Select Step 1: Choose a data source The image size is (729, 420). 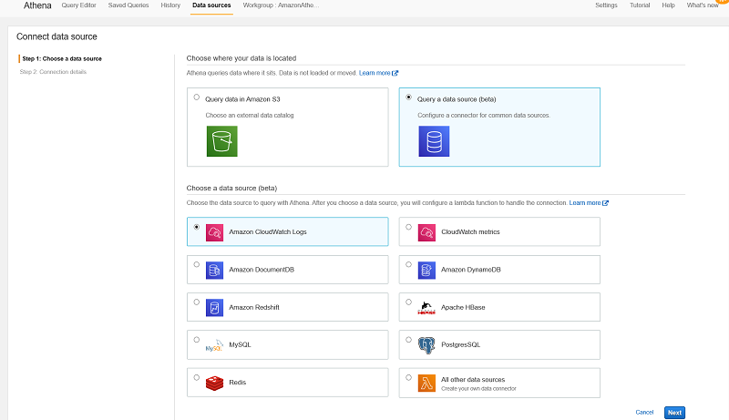point(62,58)
